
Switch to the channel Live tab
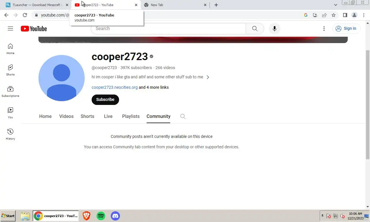108,116
